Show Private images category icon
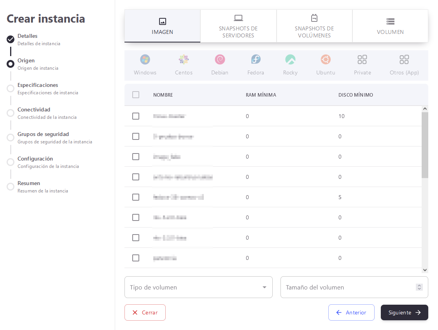Viewport: 438px width, 330px height. (362, 60)
